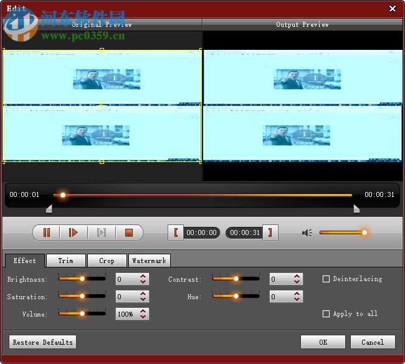Open the Trim tab
The height and width of the screenshot is (364, 405).
tap(66, 261)
